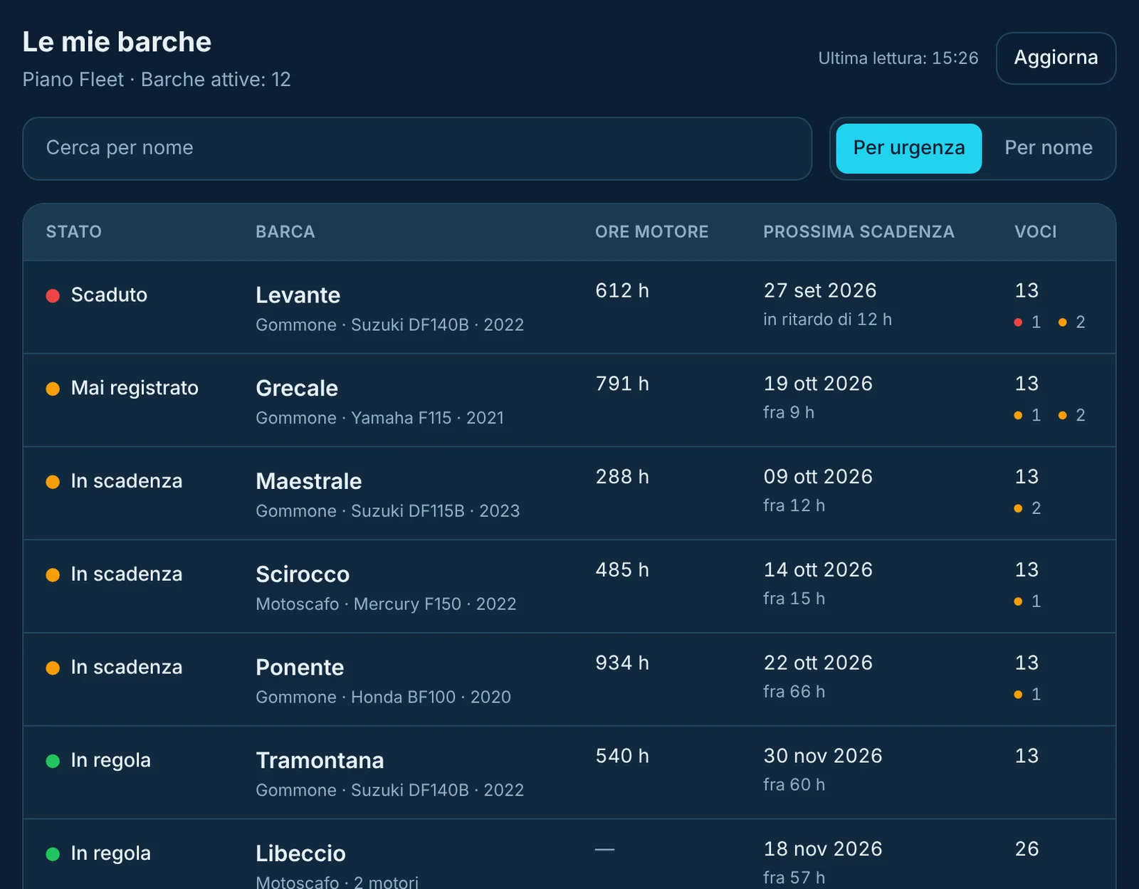Open the Scirocco boat entry
1139x889 pixels.
pyautogui.click(x=569, y=586)
